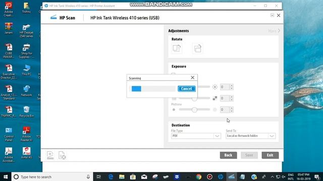Image resolution: width=323 pixels, height=181 pixels.
Task: Open the Mail app from taskbar
Action: click(x=144, y=176)
